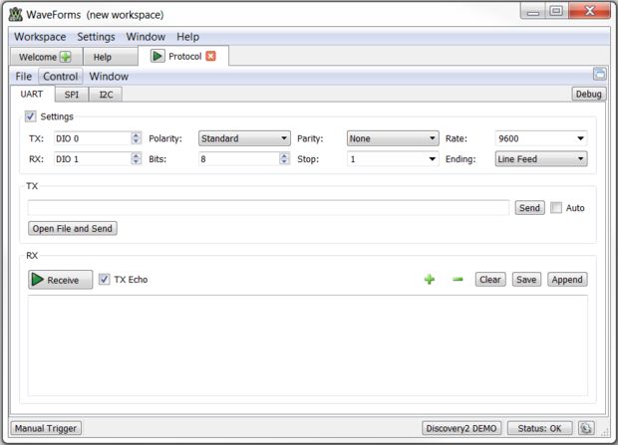Click the Debug button
The image size is (618, 445).
(588, 94)
